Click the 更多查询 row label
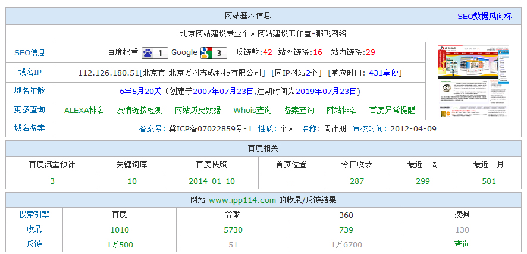The height and width of the screenshot is (254, 527). pyautogui.click(x=30, y=109)
